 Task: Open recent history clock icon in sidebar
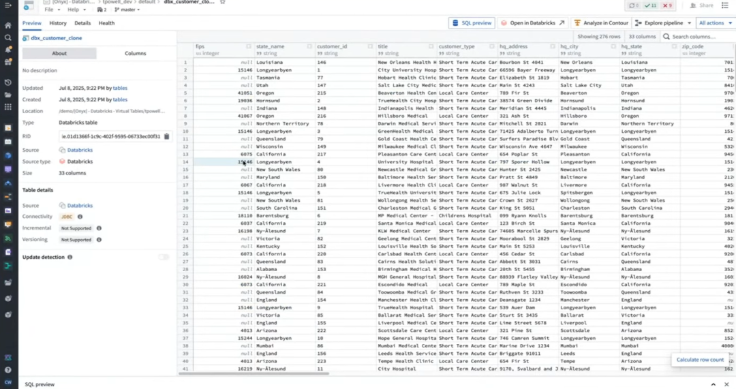point(8,82)
